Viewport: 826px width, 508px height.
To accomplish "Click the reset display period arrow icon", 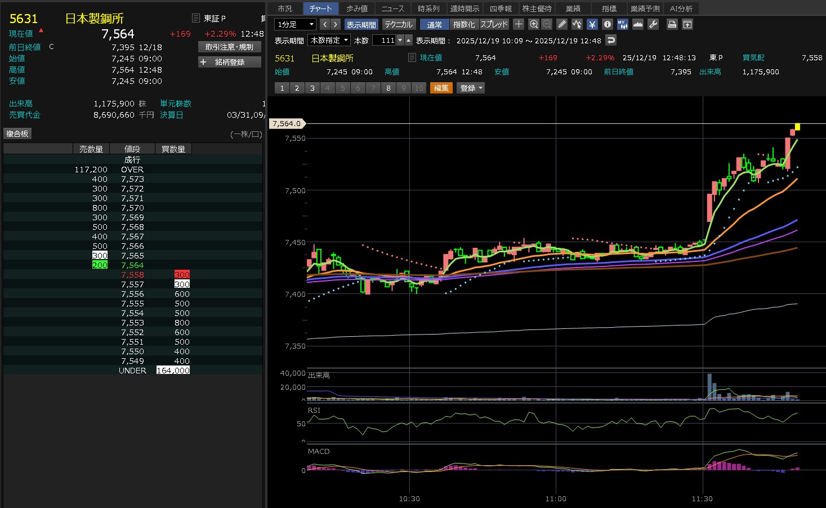I will coord(611,40).
